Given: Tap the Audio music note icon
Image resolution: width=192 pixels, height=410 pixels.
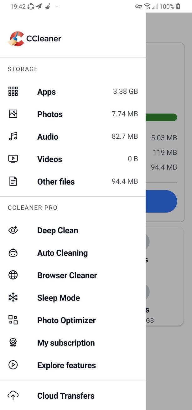Looking at the screenshot, I should pyautogui.click(x=13, y=136).
